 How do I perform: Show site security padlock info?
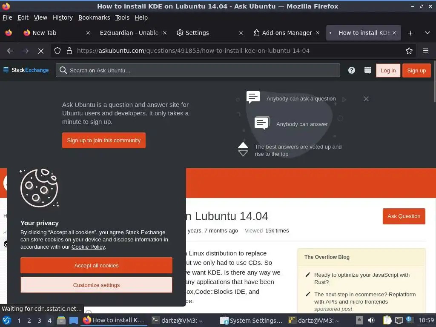[69, 51]
